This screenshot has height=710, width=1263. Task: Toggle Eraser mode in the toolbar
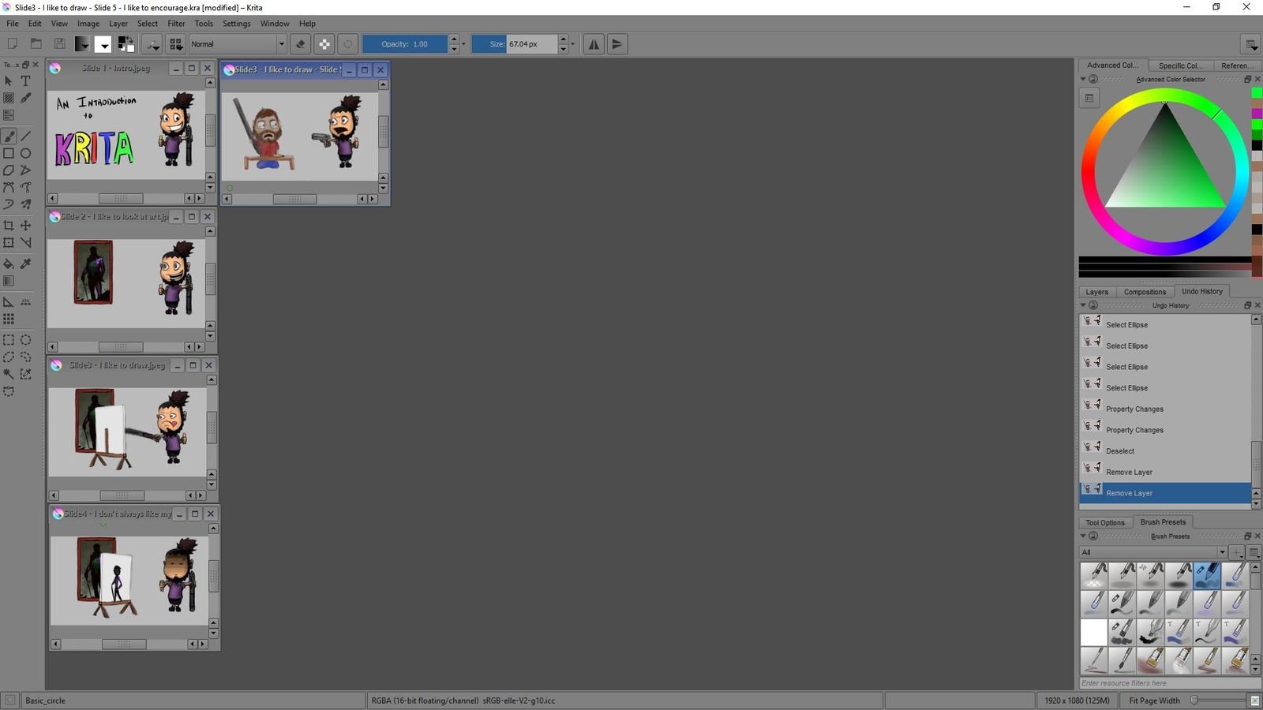click(x=300, y=44)
